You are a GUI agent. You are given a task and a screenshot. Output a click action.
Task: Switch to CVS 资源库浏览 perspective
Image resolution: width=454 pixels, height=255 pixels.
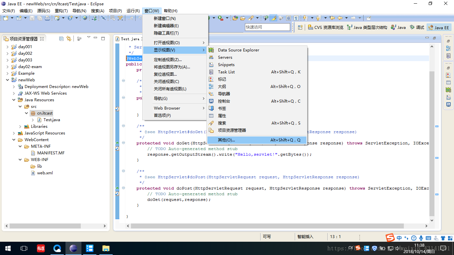click(x=326, y=28)
